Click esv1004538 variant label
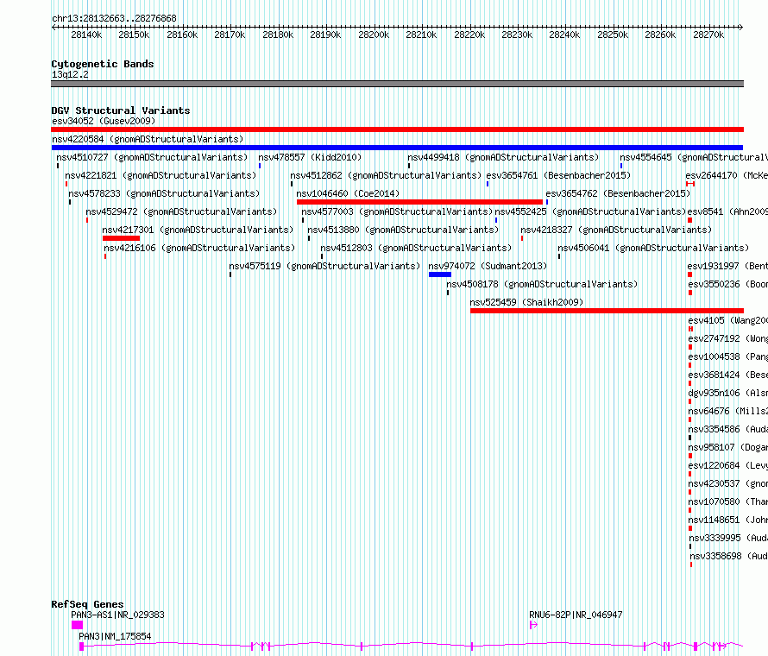Image resolution: width=768 pixels, height=656 pixels. pos(727,356)
